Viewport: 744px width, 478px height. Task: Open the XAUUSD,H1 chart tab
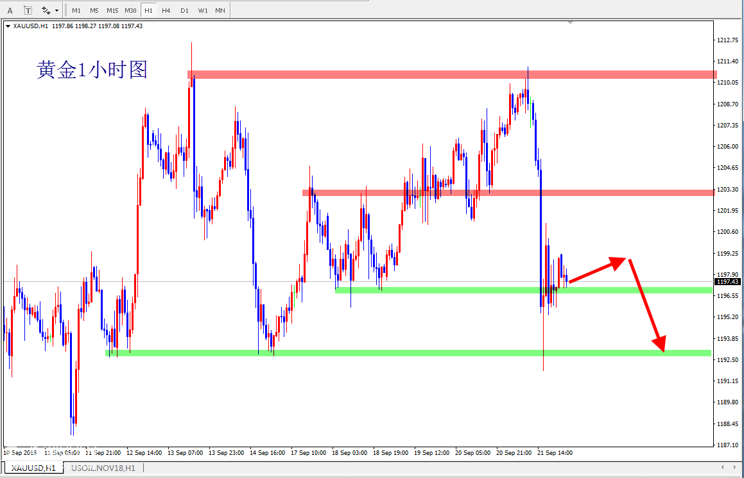[x=33, y=468]
